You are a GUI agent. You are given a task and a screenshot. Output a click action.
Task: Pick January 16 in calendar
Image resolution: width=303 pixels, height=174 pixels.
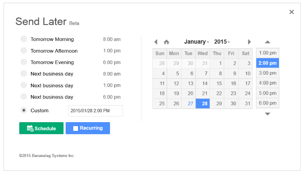231,83
